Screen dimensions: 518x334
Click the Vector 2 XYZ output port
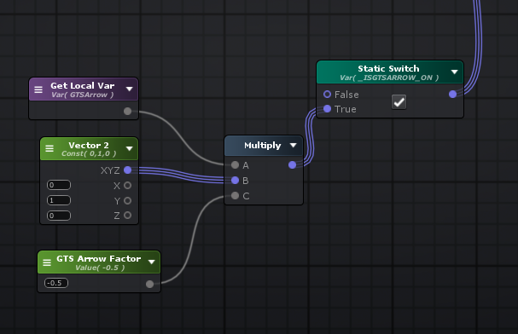[x=127, y=170]
